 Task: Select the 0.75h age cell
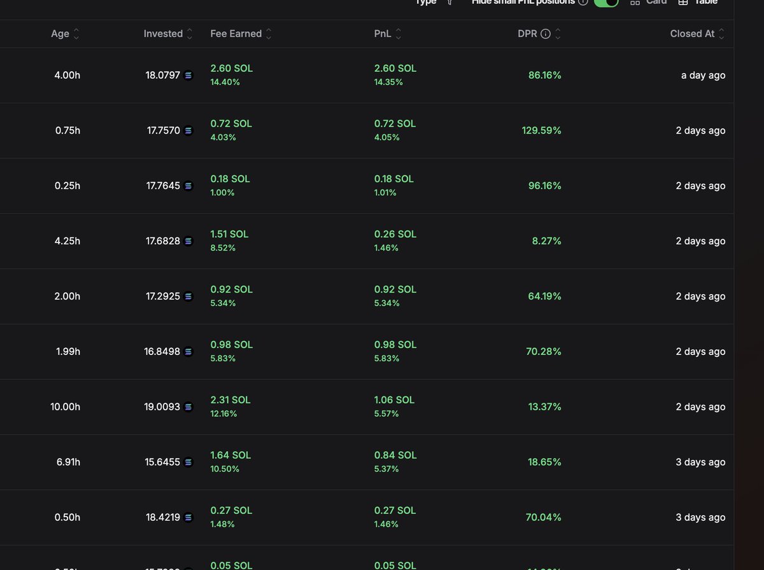[67, 131]
